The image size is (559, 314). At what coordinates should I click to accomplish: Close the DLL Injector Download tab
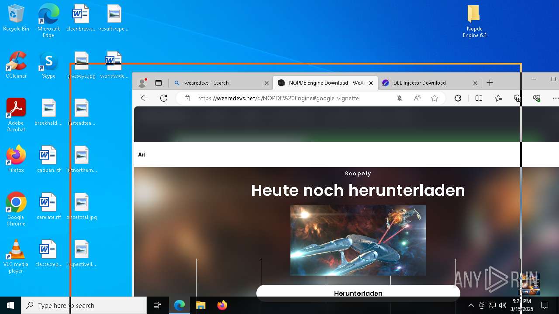click(x=476, y=83)
